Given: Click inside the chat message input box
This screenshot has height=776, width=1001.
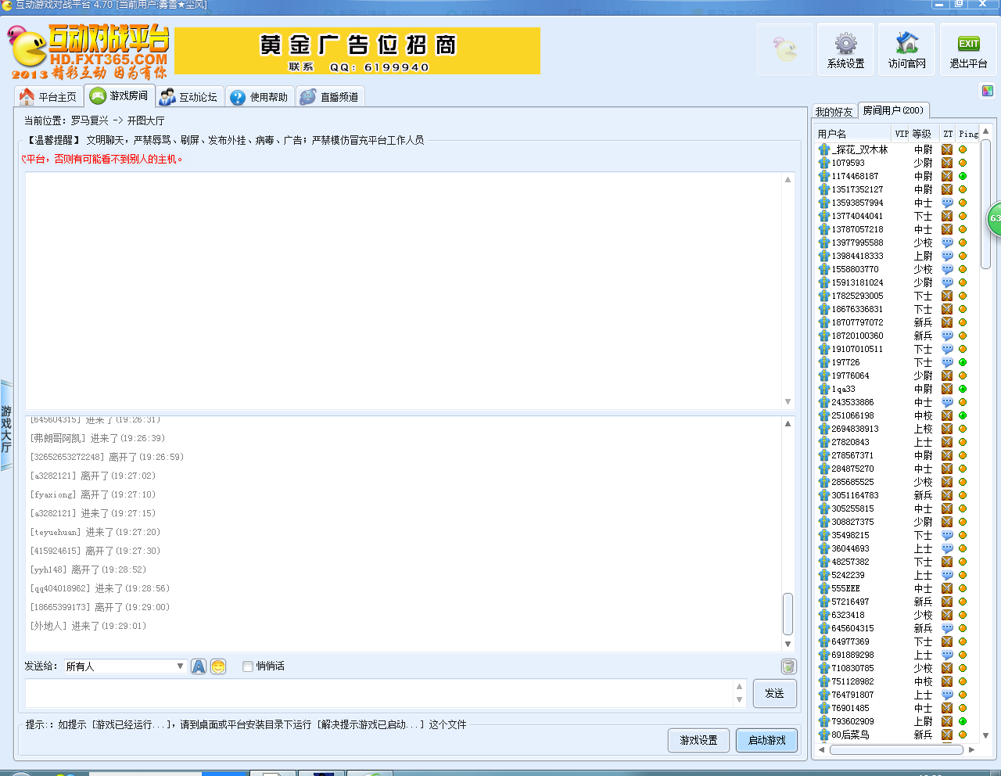Looking at the screenshot, I should tap(375, 694).
